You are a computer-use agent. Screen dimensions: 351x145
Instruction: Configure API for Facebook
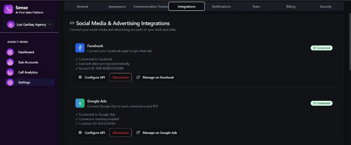[x=92, y=77]
